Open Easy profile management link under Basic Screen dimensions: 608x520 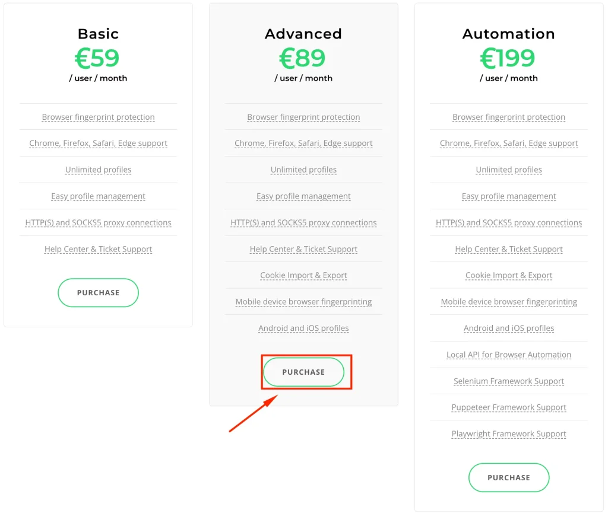pyautogui.click(x=98, y=196)
